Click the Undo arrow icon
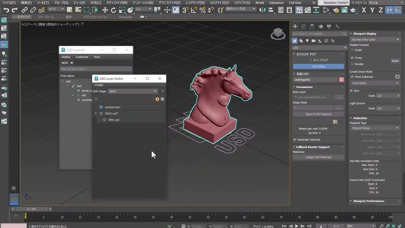 click(6, 10)
